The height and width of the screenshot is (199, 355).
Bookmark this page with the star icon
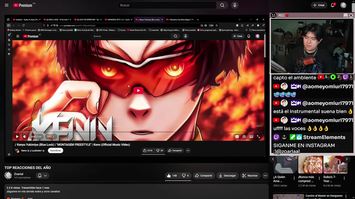[217, 25]
